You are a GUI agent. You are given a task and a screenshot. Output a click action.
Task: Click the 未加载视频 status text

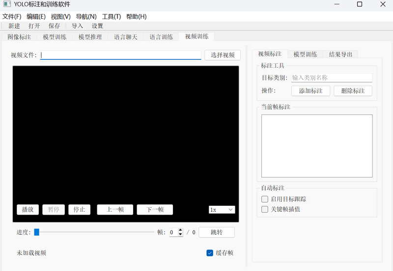coord(31,253)
